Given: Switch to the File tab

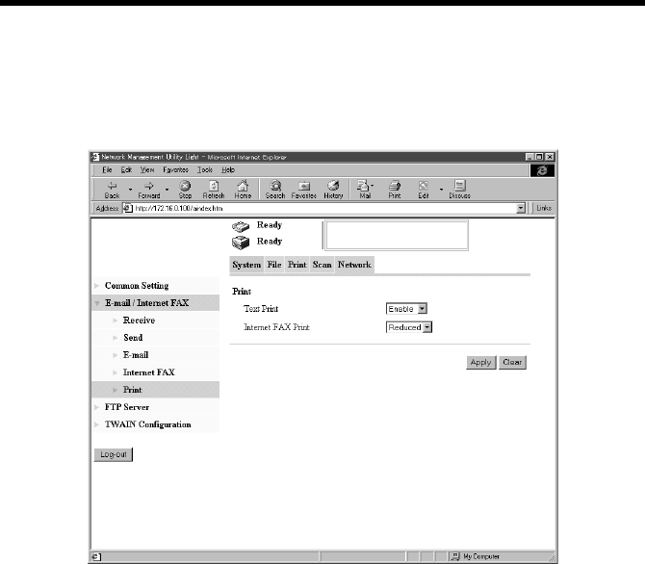Looking at the screenshot, I should pyautogui.click(x=274, y=265).
